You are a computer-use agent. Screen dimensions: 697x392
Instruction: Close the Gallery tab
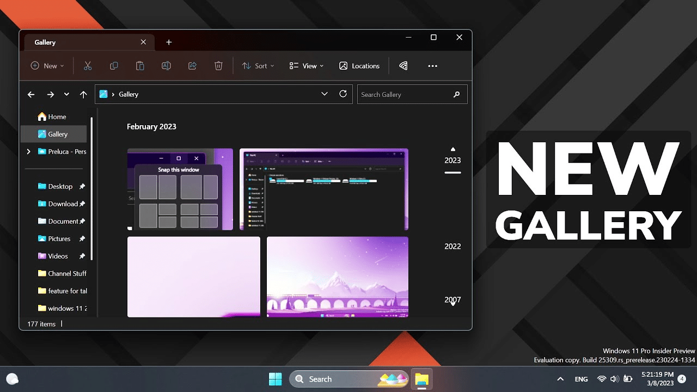143,42
